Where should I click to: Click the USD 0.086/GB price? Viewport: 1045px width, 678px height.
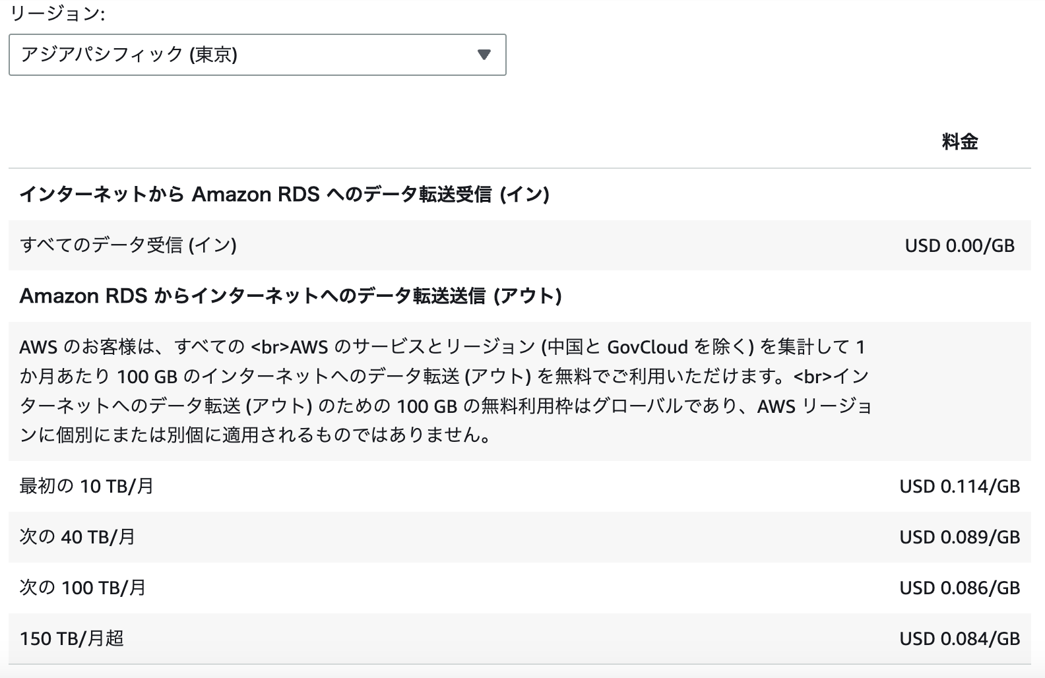click(960, 588)
